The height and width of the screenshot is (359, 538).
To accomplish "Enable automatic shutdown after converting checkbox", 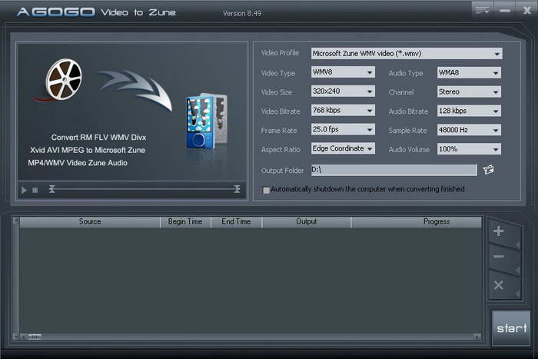I will pyautogui.click(x=266, y=190).
